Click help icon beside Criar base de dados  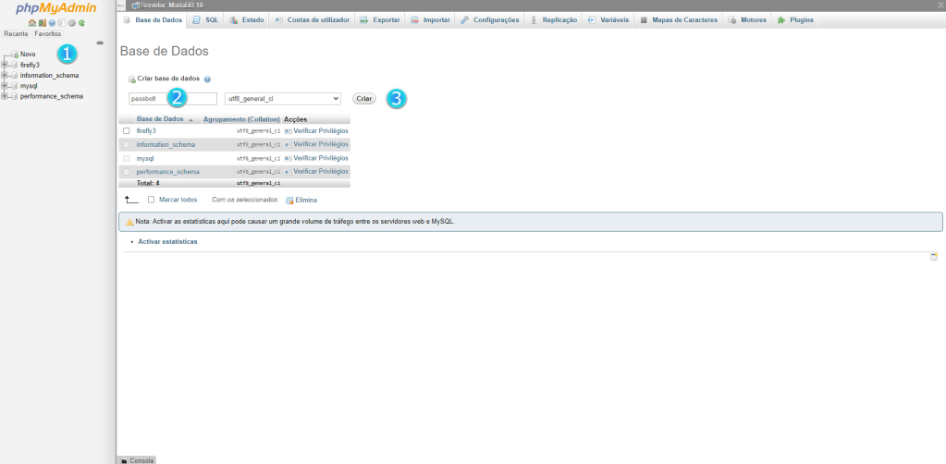pyautogui.click(x=207, y=79)
